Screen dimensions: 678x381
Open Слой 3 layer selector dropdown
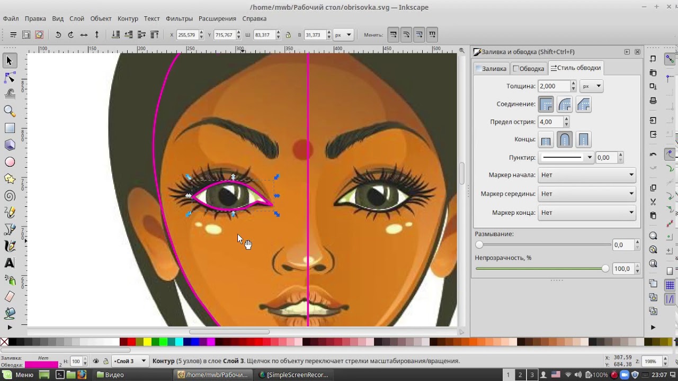coord(130,361)
